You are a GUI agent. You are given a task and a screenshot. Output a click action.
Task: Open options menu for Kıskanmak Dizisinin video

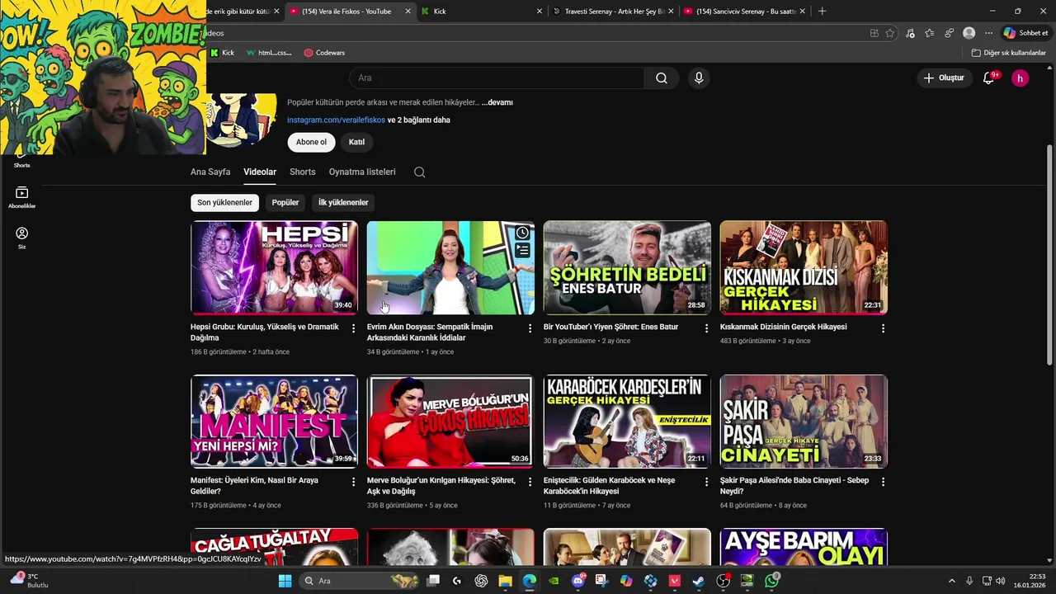coord(883,328)
